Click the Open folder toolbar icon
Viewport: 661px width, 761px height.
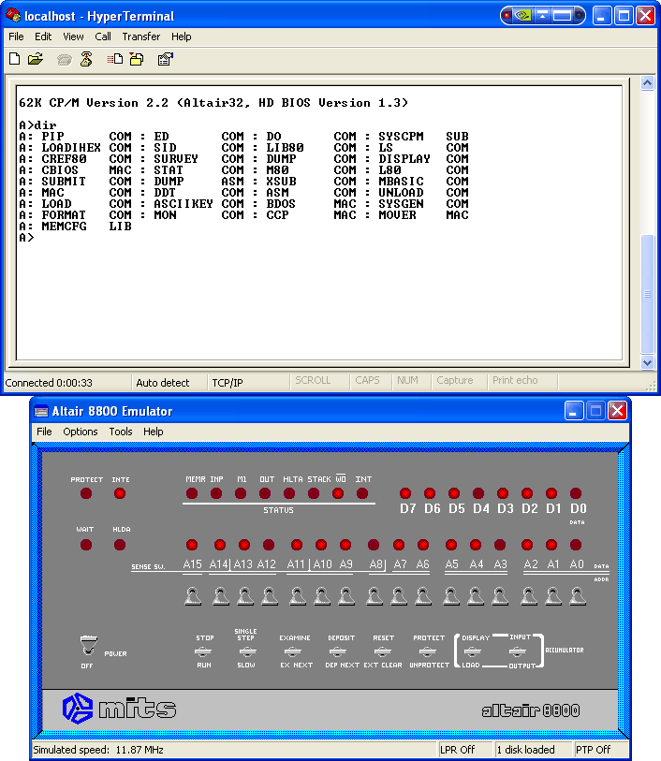36,59
